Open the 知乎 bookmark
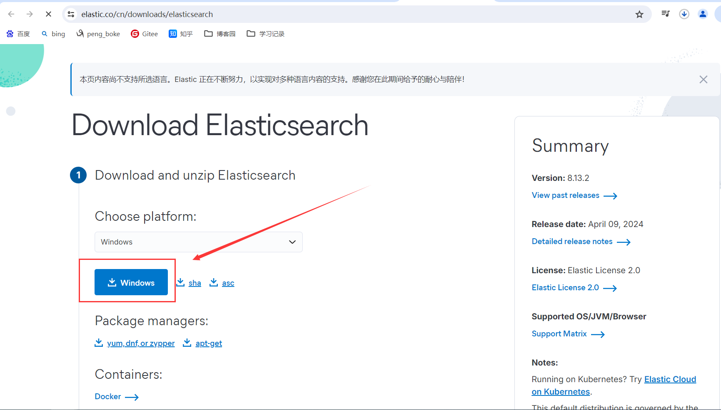Image resolution: width=721 pixels, height=410 pixels. point(181,34)
